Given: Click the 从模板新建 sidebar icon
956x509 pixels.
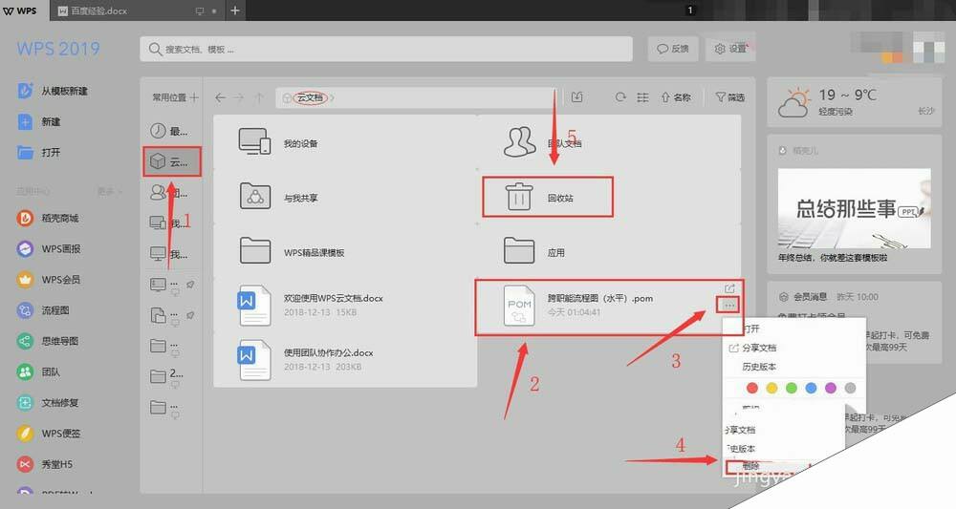Looking at the screenshot, I should [x=25, y=91].
